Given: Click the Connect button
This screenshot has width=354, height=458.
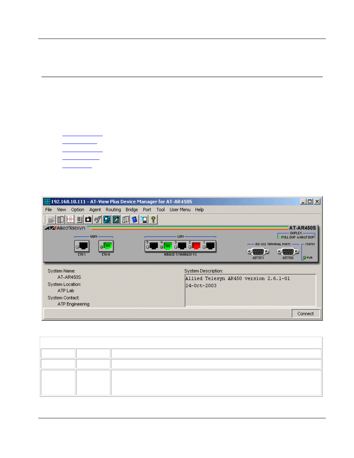Looking at the screenshot, I should click(305, 314).
